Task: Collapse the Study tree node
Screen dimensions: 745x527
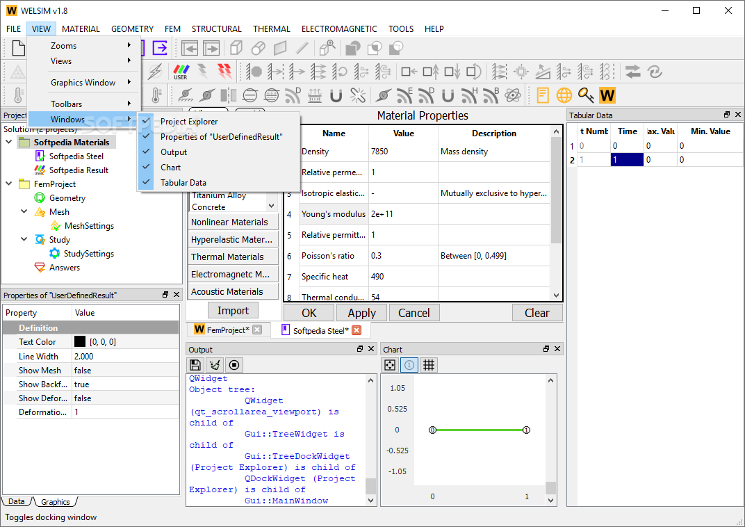Action: [24, 239]
